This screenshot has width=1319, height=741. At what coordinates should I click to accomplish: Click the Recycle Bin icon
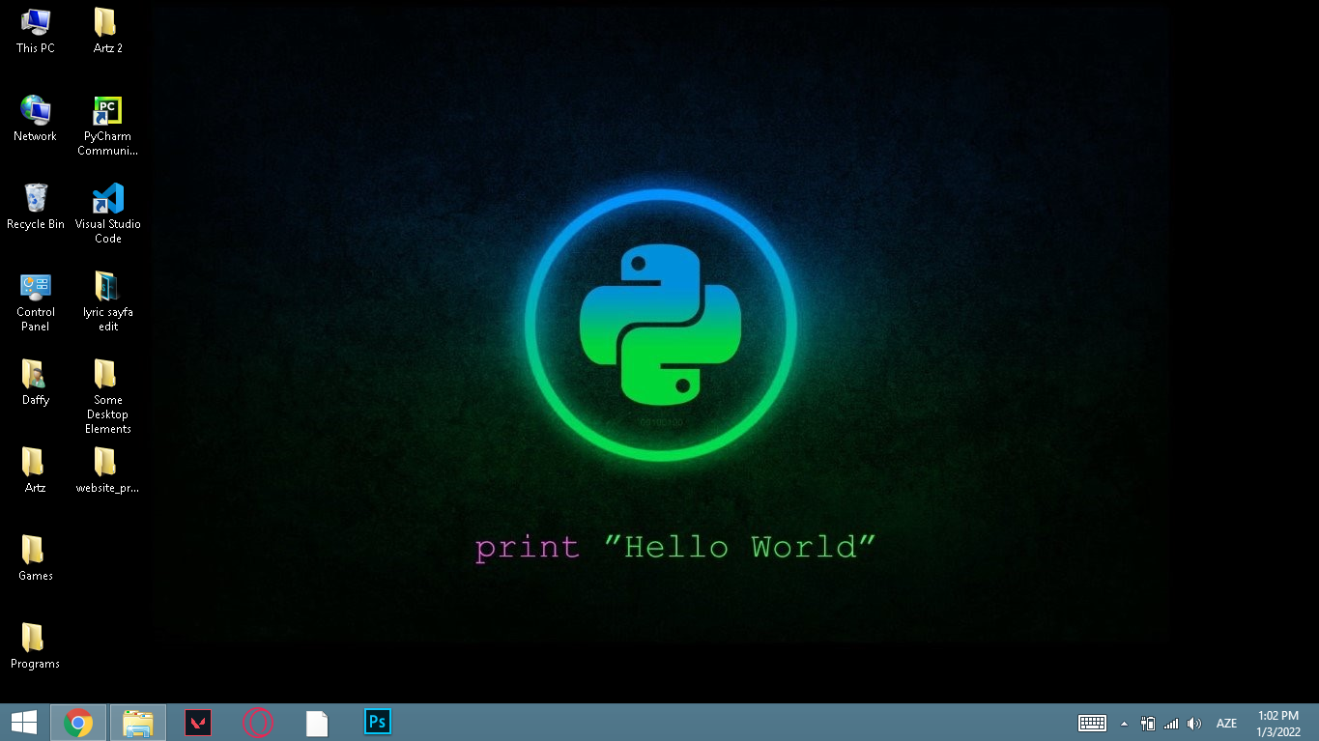point(36,207)
